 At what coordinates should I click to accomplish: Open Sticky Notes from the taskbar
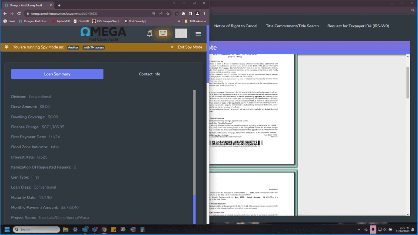pos(113,229)
